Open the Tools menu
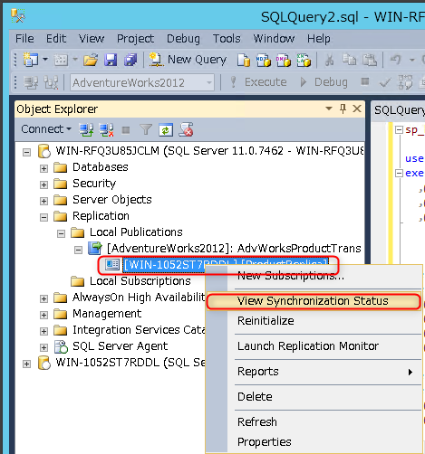The width and height of the screenshot is (425, 454). pyautogui.click(x=227, y=39)
